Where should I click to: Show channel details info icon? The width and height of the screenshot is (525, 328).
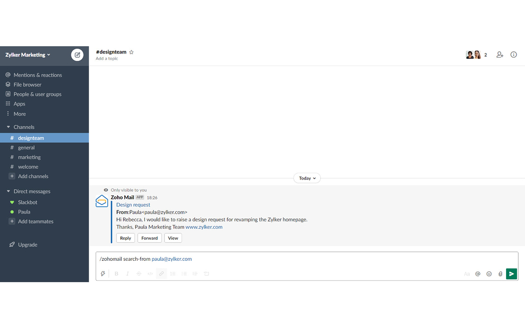tap(513, 55)
